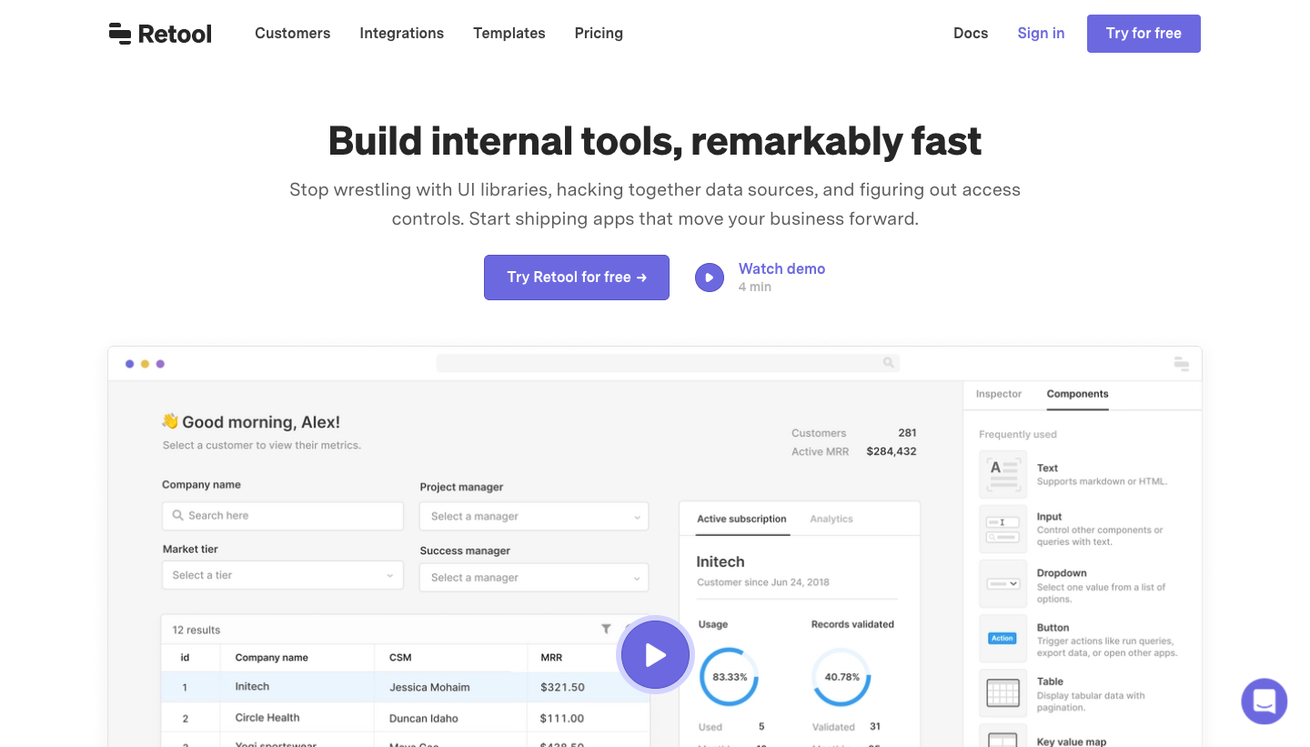
Task: Click the purple window dot
Action: pos(160,364)
